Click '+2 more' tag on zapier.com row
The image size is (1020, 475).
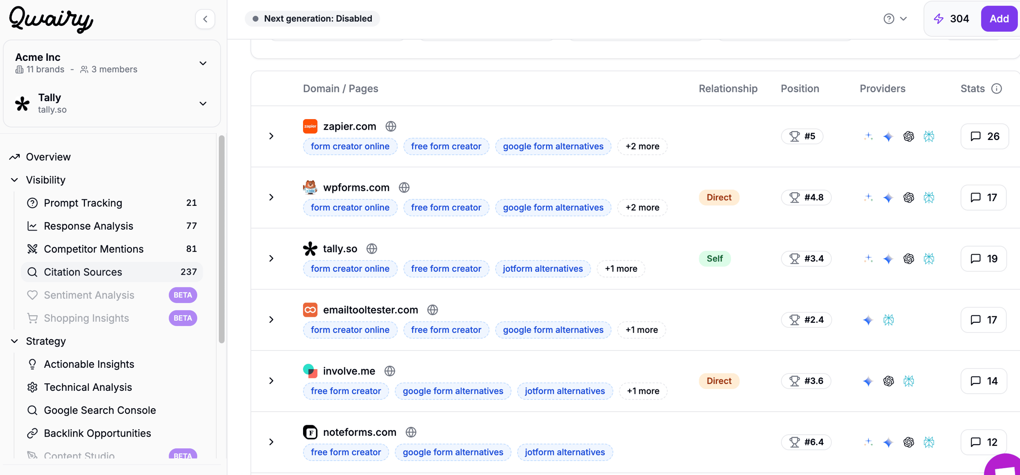click(642, 146)
